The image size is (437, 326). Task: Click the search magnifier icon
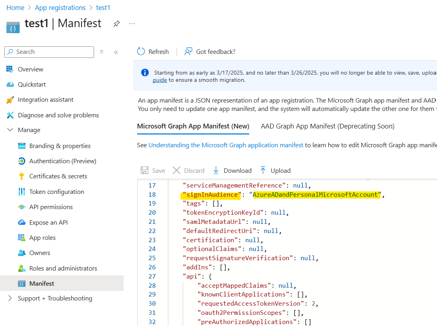click(10, 51)
